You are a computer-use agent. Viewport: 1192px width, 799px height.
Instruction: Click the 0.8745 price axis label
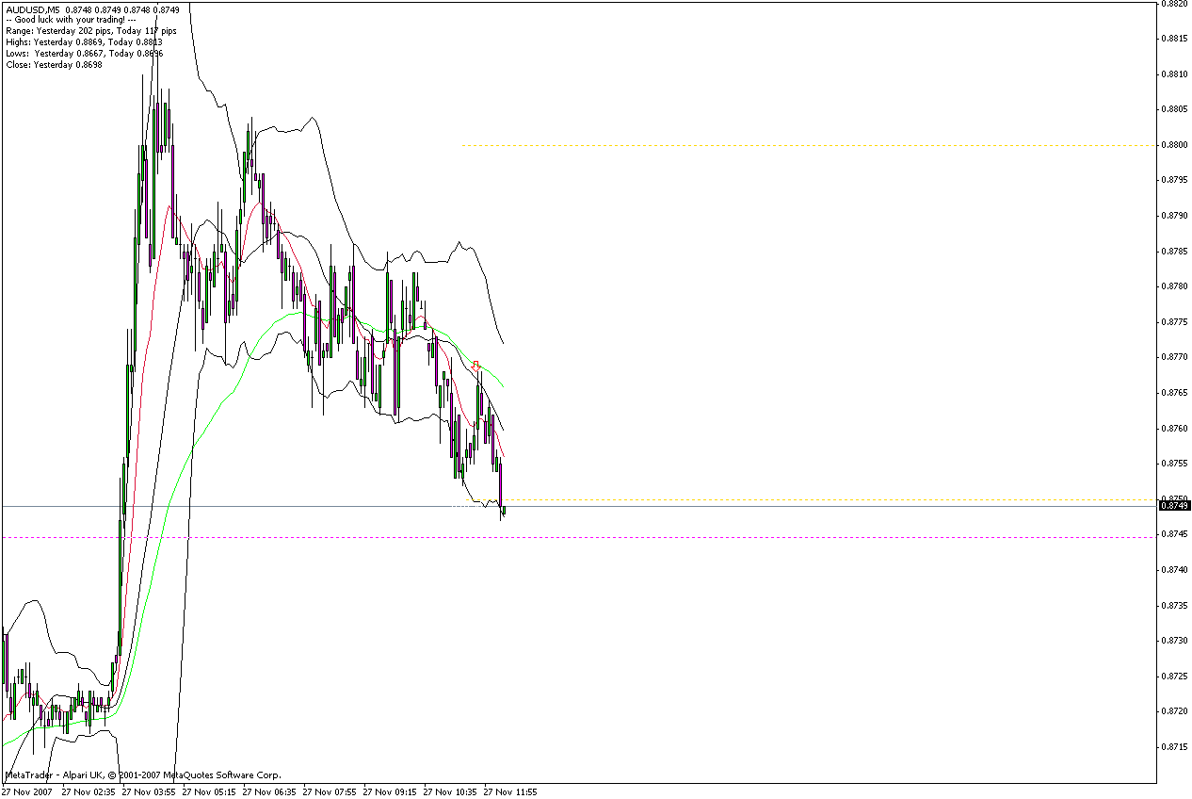tap(1174, 535)
